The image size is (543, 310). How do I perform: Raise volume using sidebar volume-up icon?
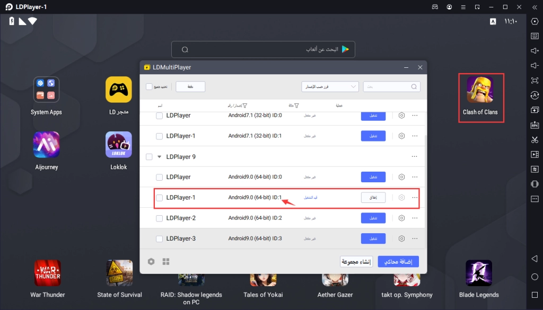(x=535, y=50)
